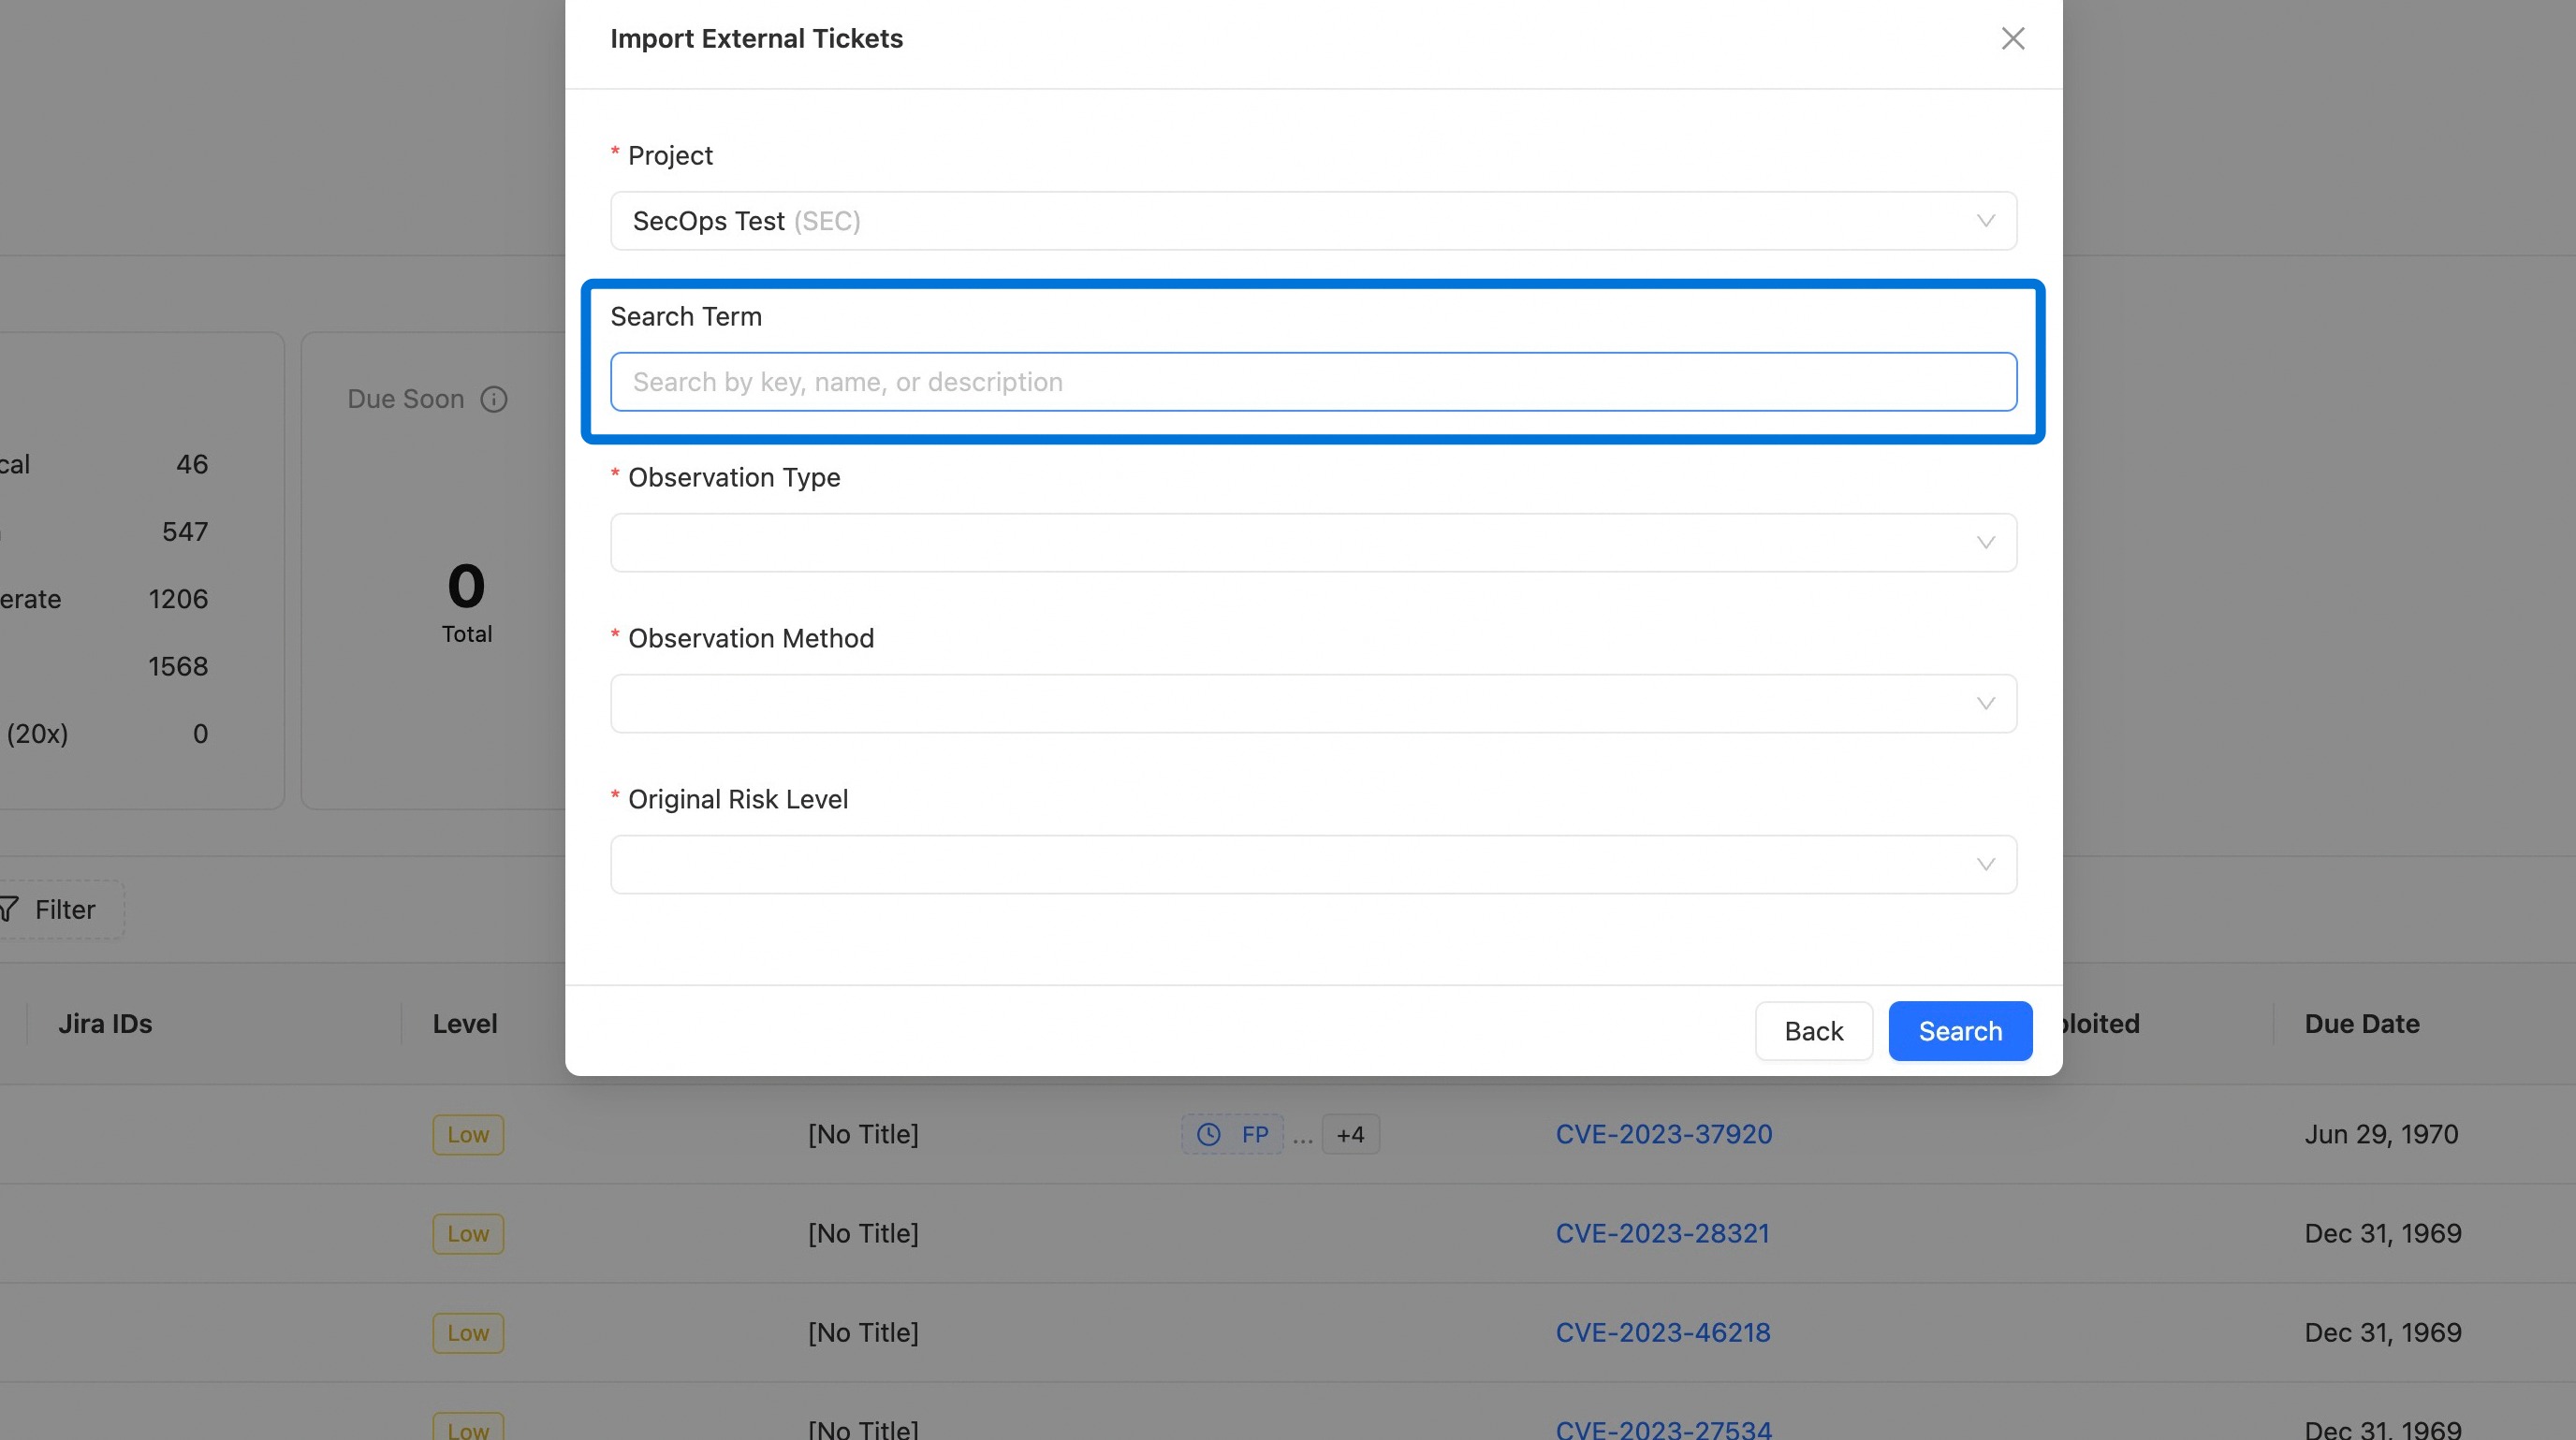Expand the Original Risk Level dropdown
The image size is (2576, 1440).
(1313, 865)
